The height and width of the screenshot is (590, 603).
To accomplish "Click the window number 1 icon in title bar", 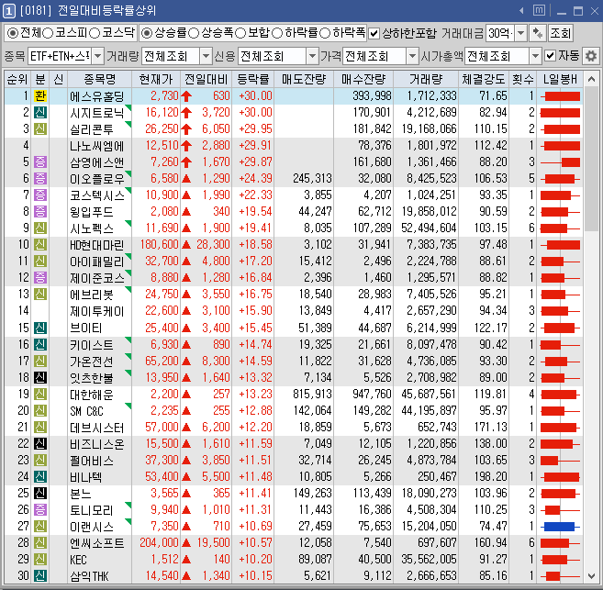I will 9,11.
